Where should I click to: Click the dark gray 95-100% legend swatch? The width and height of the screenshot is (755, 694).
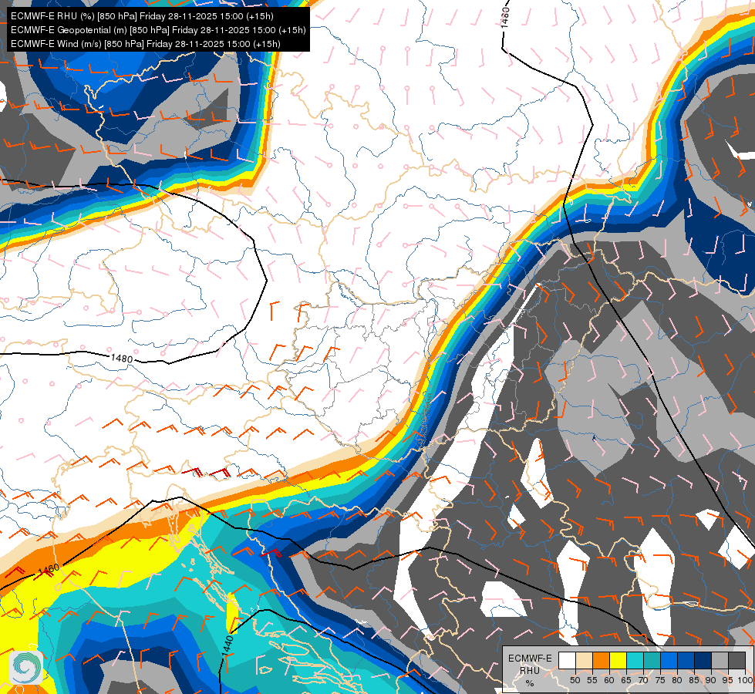[737, 660]
